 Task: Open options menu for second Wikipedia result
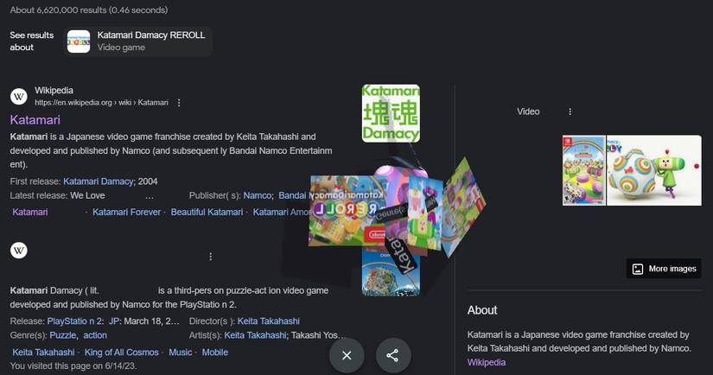click(x=211, y=257)
